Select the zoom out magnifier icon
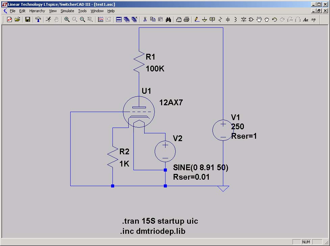The width and height of the screenshot is (330, 246). 82,20
